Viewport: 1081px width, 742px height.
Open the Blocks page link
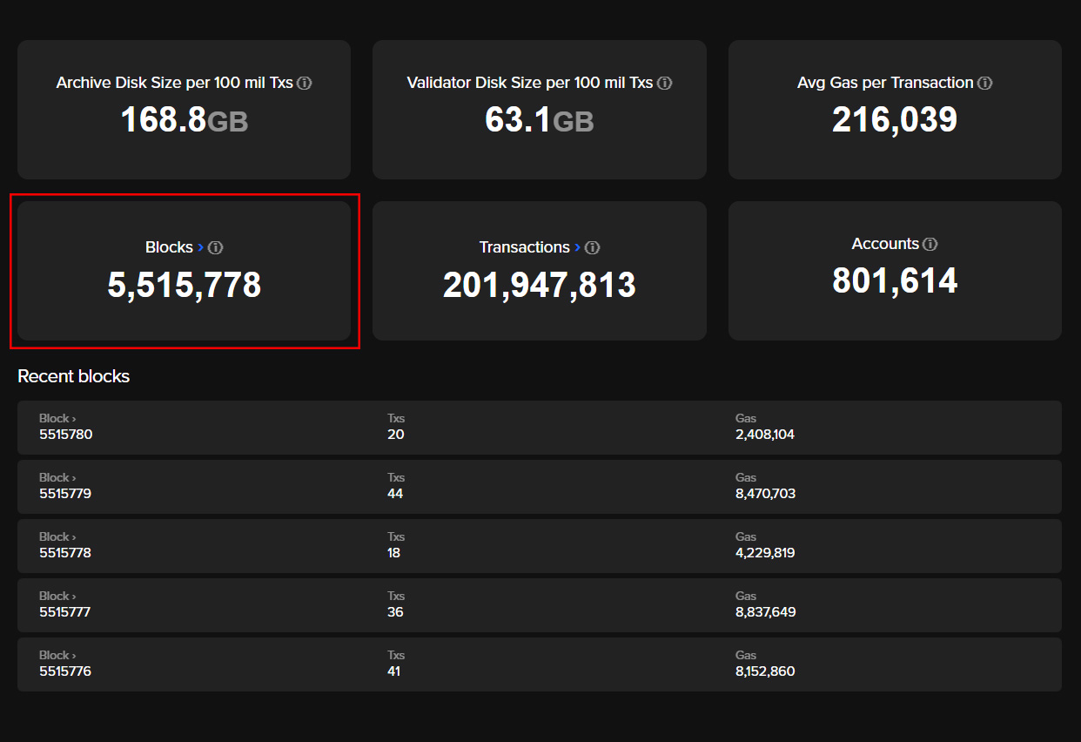point(171,246)
